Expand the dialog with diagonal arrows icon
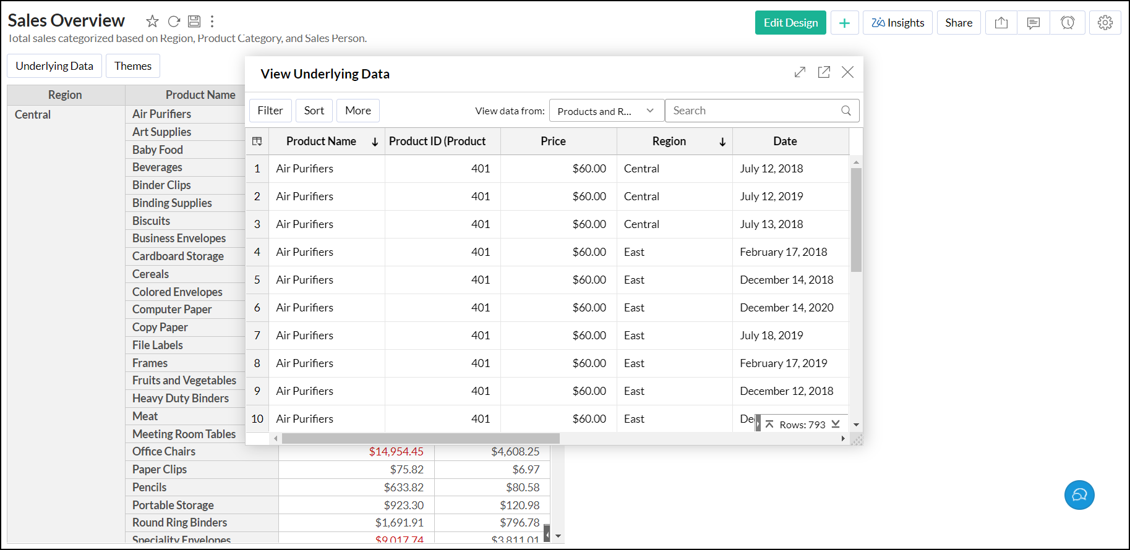Screen dimensions: 1130x550 (800, 72)
